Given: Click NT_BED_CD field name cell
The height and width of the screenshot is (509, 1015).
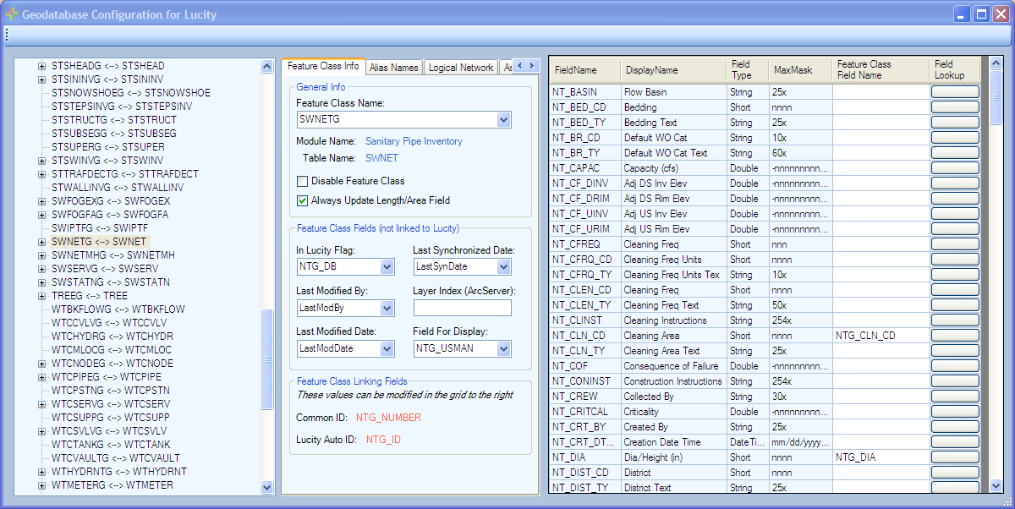Looking at the screenshot, I should coord(584,107).
